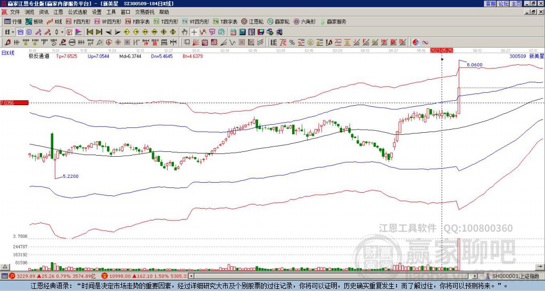Open the 帮助 menu
Image resolution: width=545 pixels, height=291 pixels.
[x=164, y=12]
